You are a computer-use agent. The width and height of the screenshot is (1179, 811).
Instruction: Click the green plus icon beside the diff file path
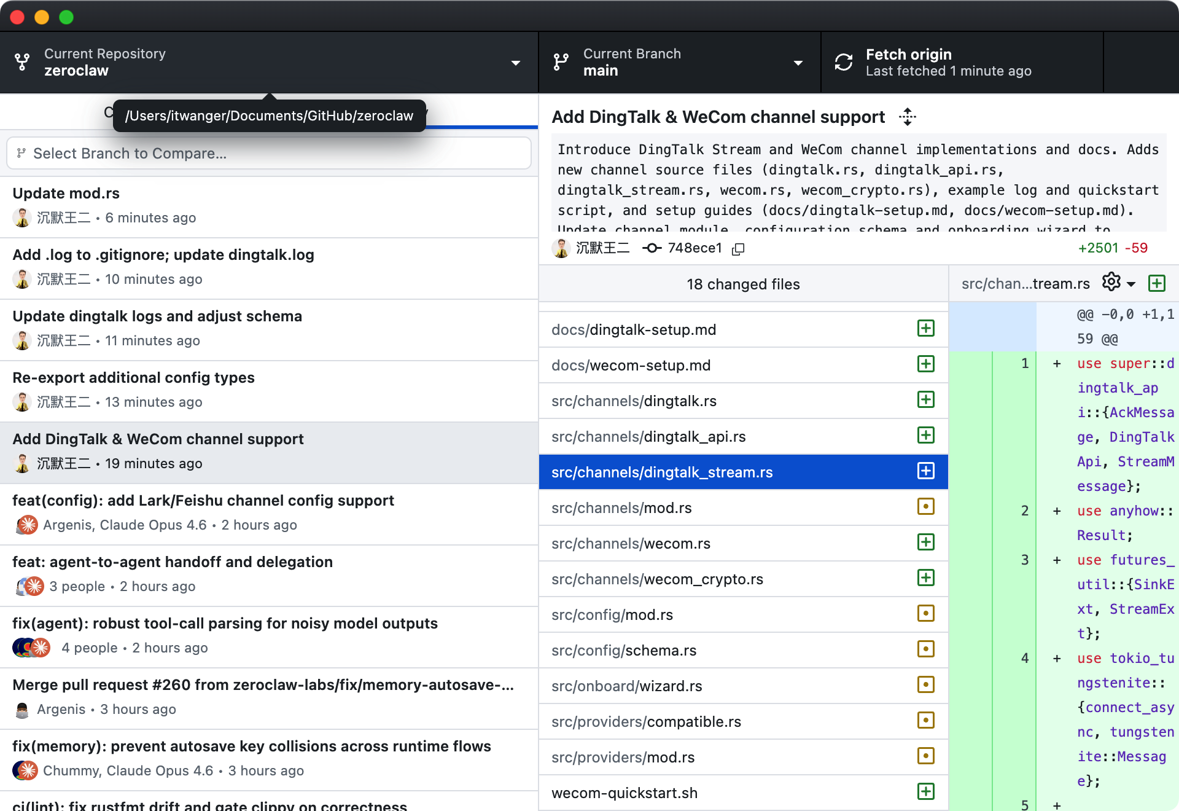(x=1157, y=283)
